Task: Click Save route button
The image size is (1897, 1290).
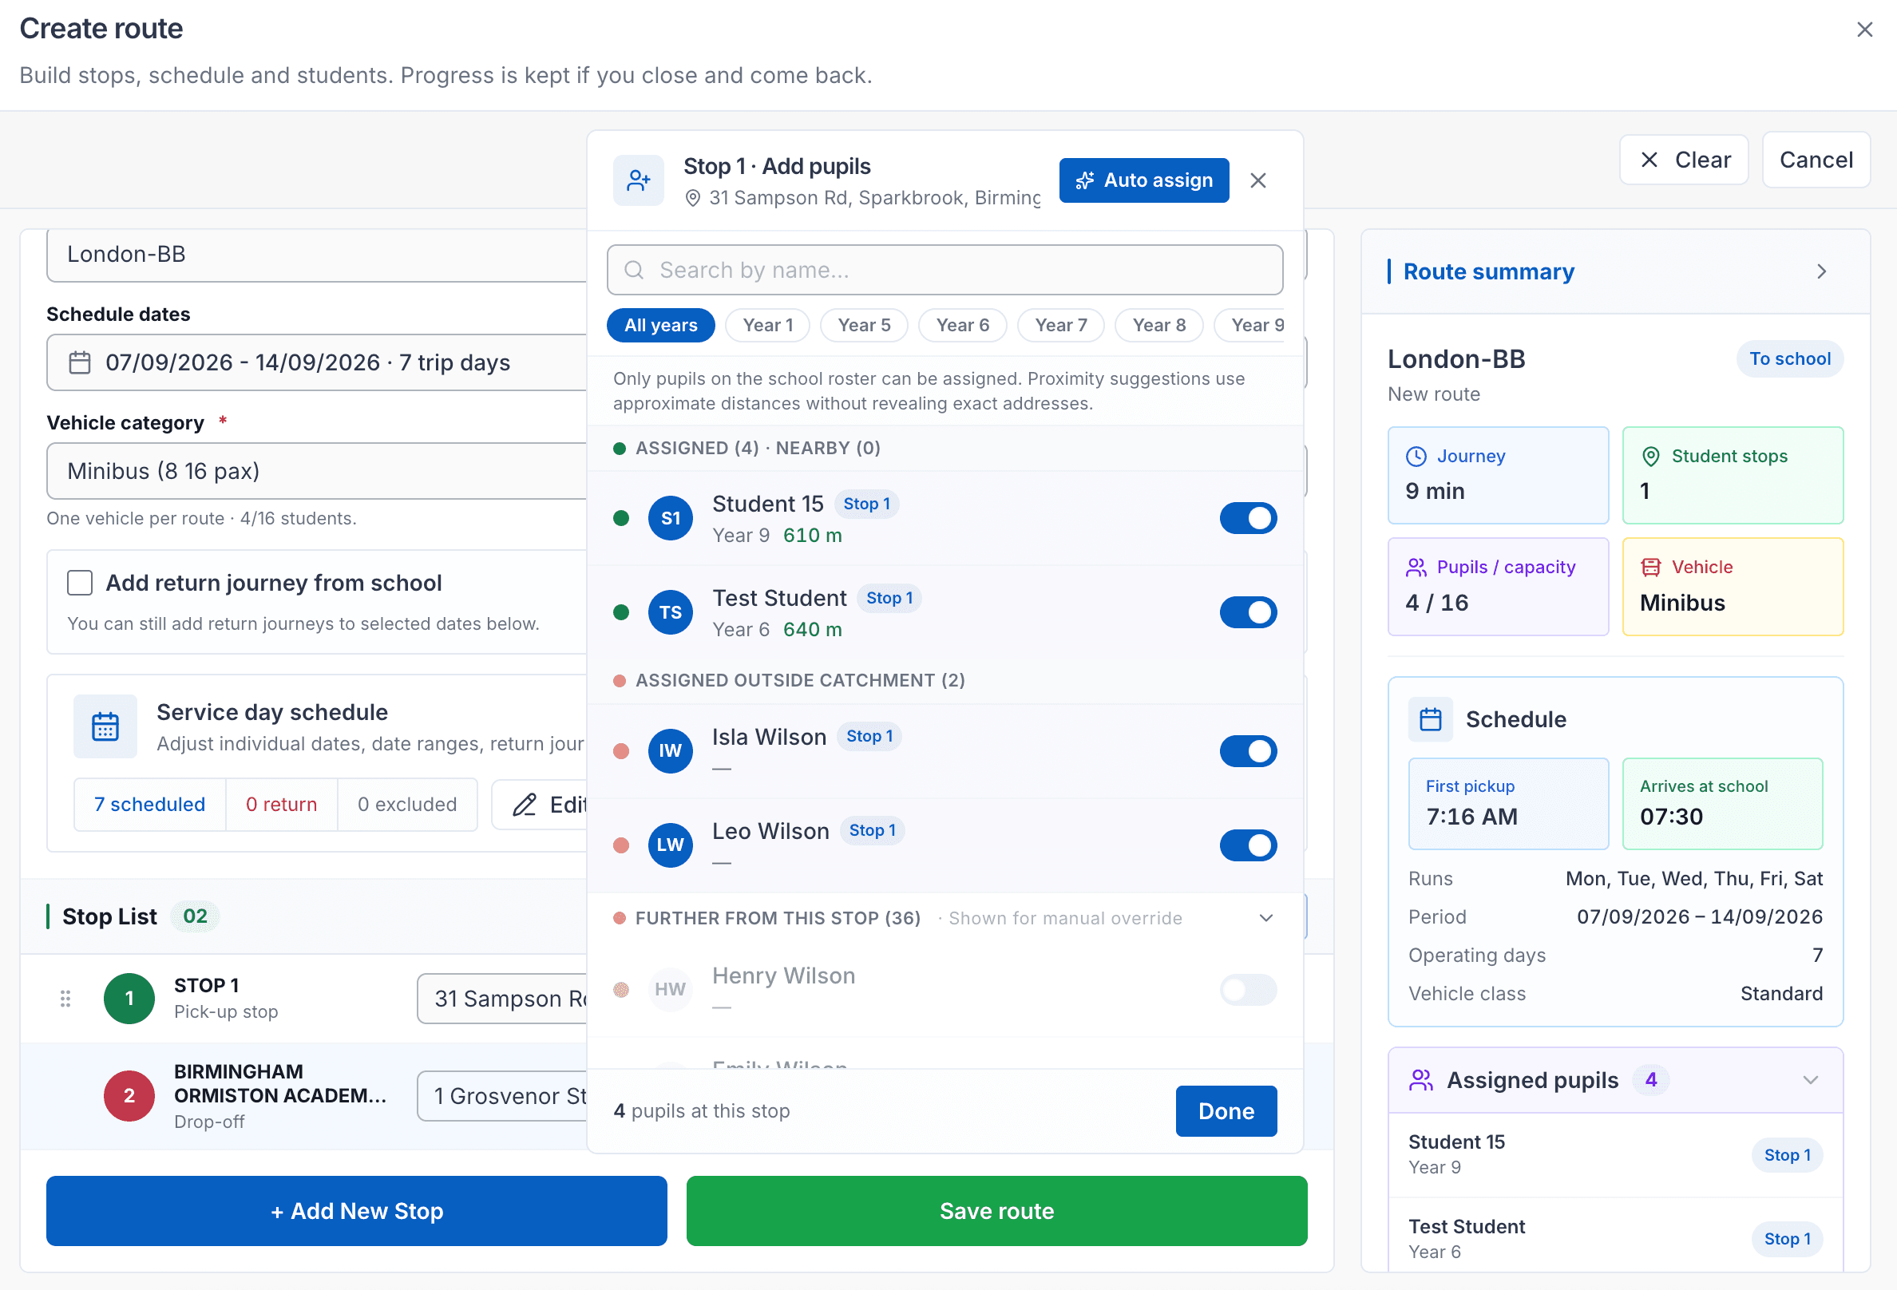Action: click(x=996, y=1210)
